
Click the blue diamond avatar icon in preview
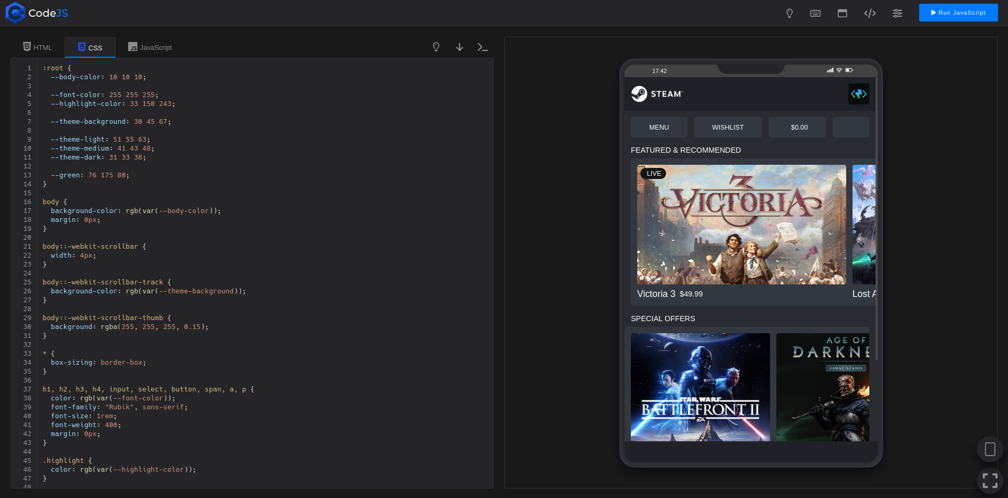point(858,94)
